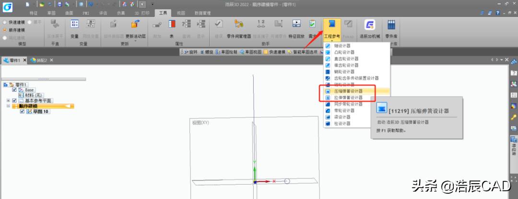Image resolution: width=518 pixels, height=199 pixels.
Task: Click the New document icon in quick access bar
Action: (27, 4)
